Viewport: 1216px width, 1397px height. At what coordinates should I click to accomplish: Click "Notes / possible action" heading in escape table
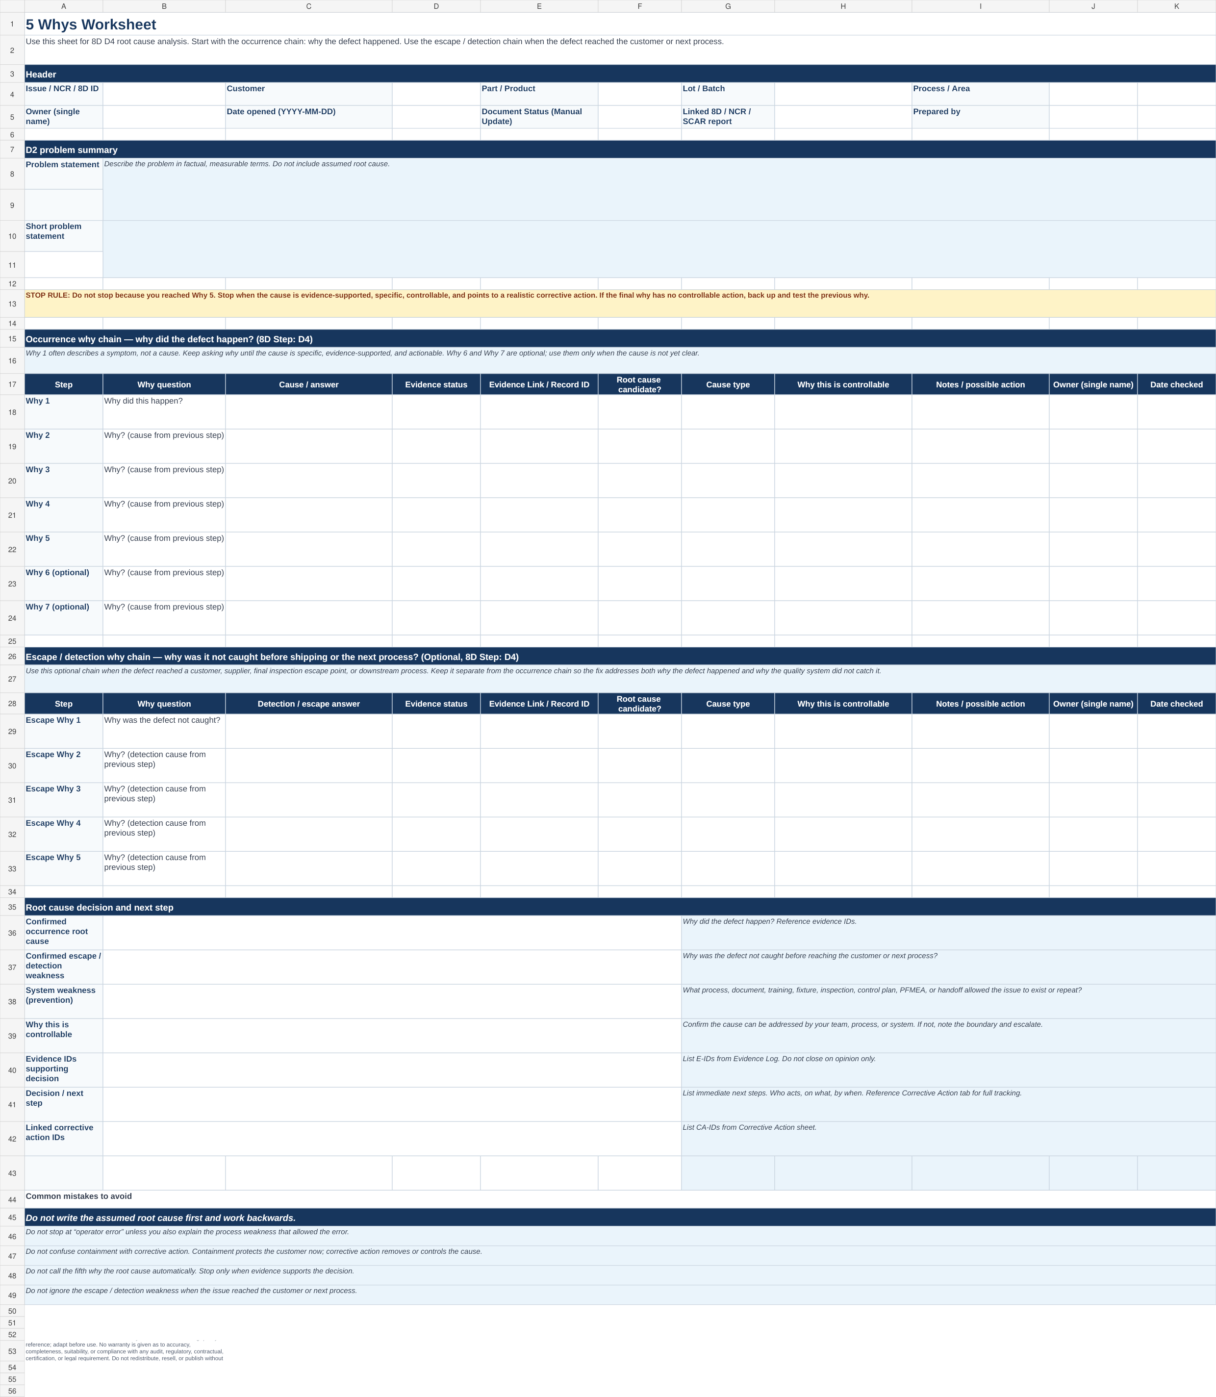pyautogui.click(x=980, y=704)
